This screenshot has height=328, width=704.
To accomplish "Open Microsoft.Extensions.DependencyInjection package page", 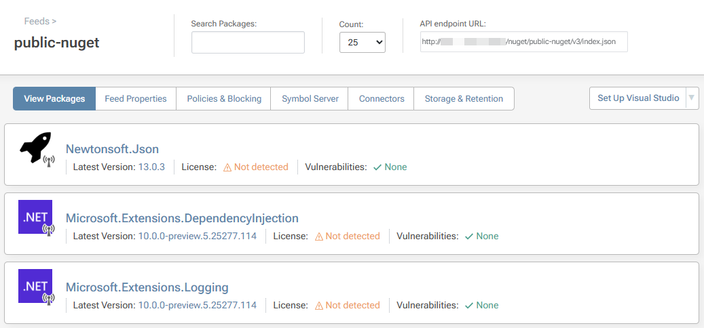I will [x=182, y=218].
